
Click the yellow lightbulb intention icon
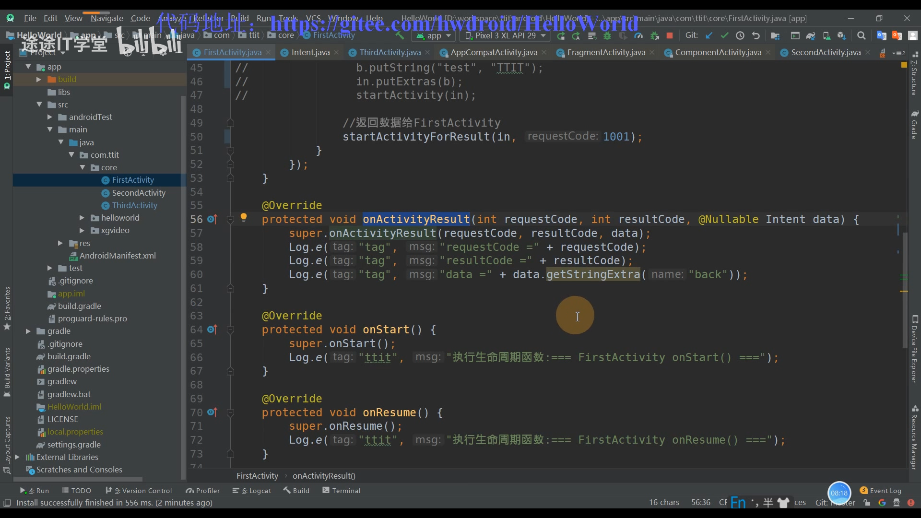pos(244,217)
